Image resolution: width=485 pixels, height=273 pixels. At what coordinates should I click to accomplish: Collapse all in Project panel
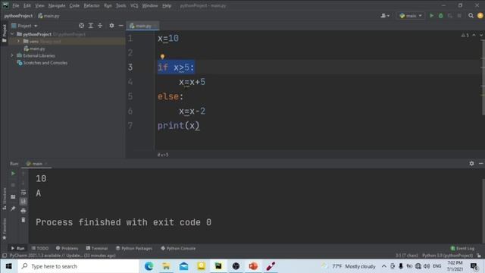coord(100,26)
